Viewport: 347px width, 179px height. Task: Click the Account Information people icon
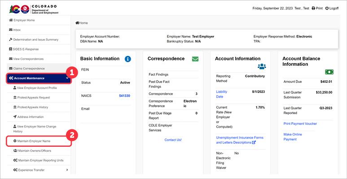(262, 67)
